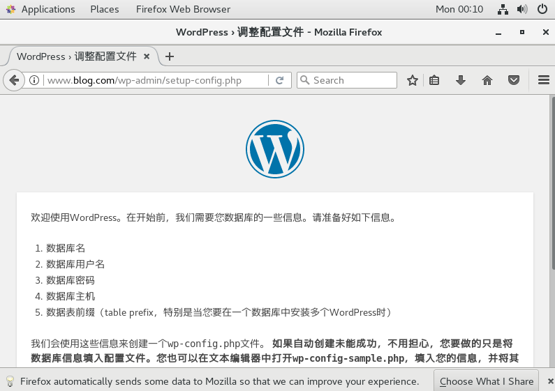
Task: Click the page vertical scrollbar
Action: (552, 184)
